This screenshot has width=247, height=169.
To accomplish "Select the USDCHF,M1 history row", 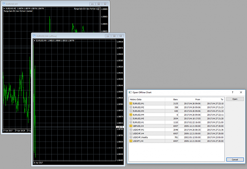I will click(177, 130).
